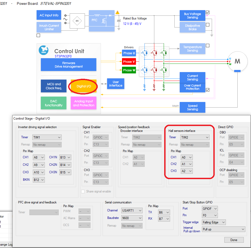The height and width of the screenshot is (248, 251).
Task: Click the Control Stage - Digital I/O title
Action: [x=32, y=119]
